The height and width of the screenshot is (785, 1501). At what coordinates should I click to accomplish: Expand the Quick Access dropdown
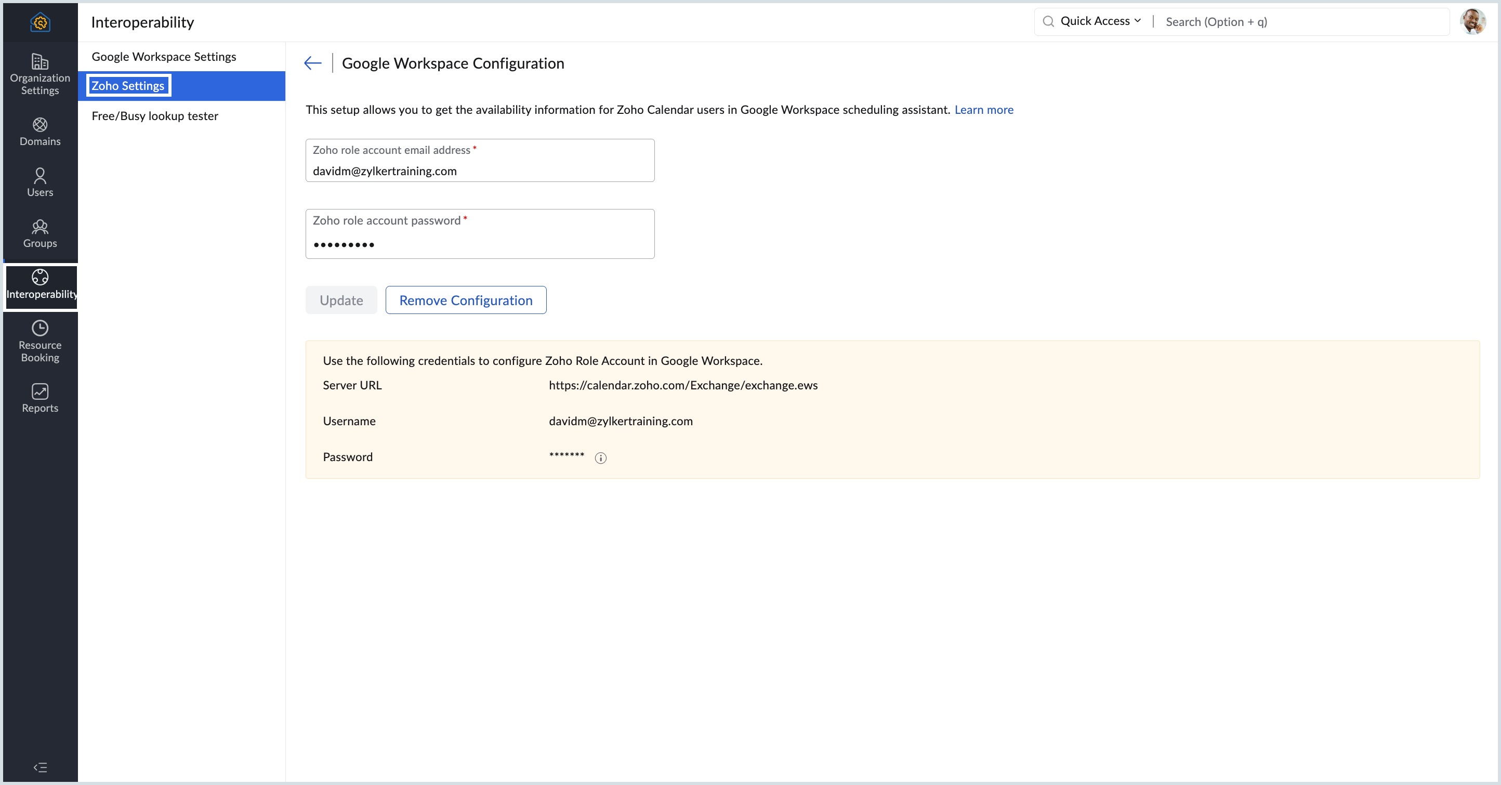(x=1101, y=21)
